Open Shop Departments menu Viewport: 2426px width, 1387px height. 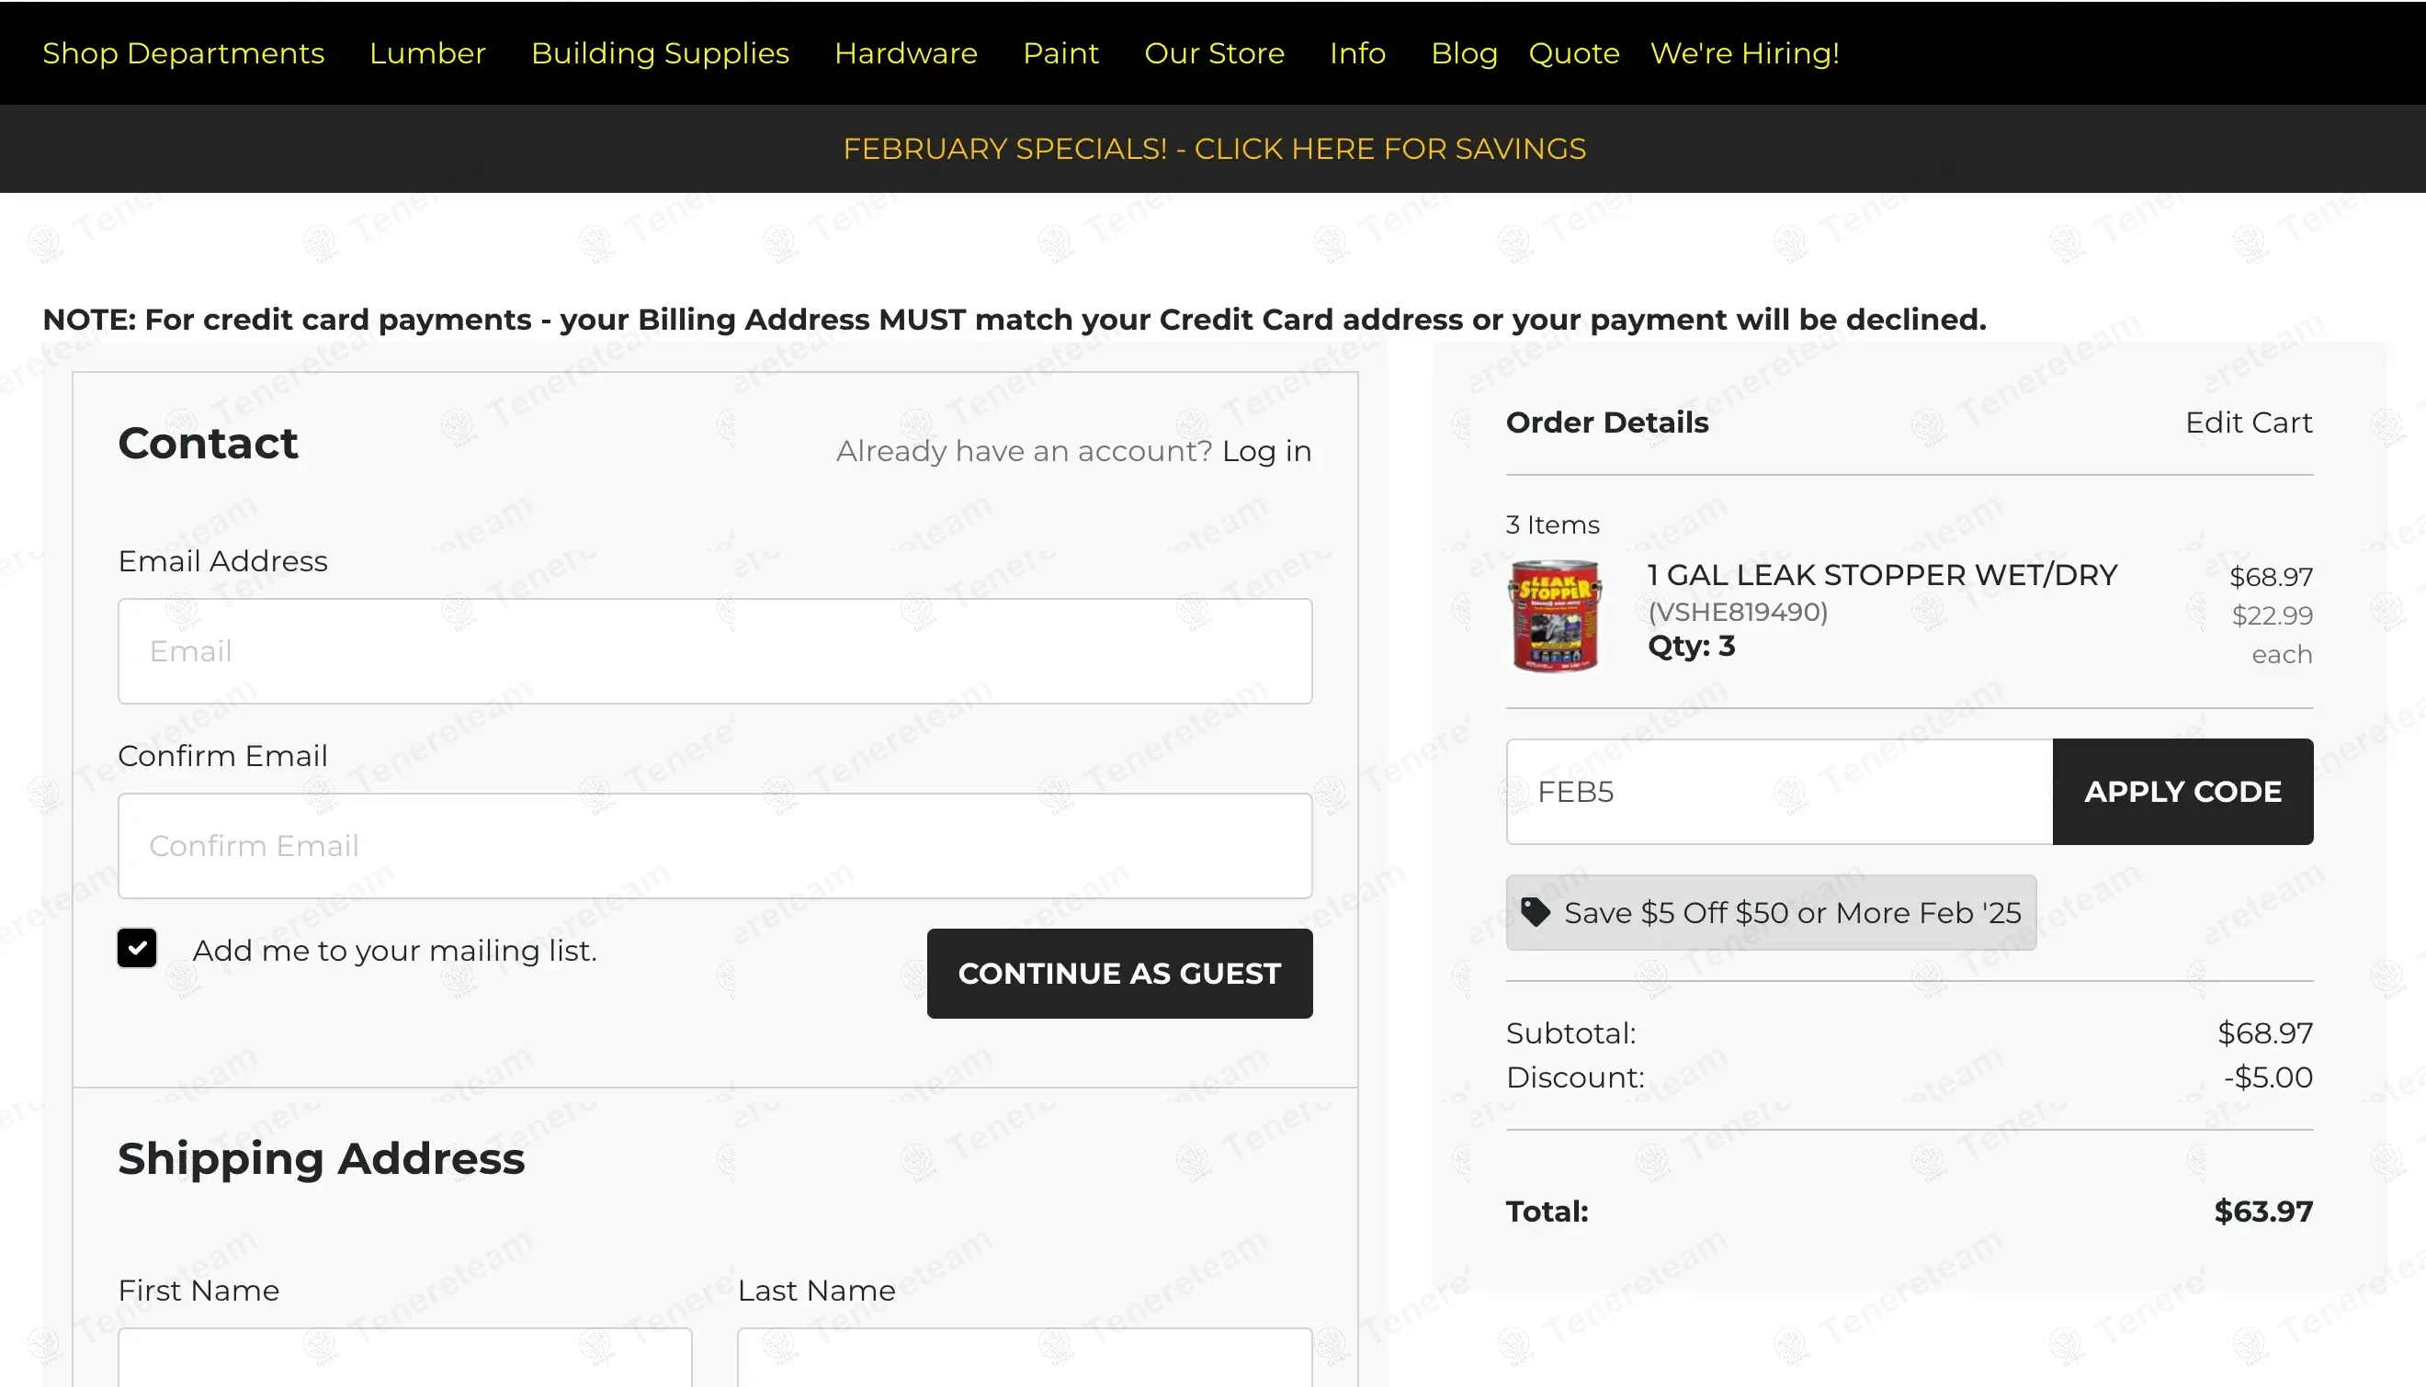[183, 53]
